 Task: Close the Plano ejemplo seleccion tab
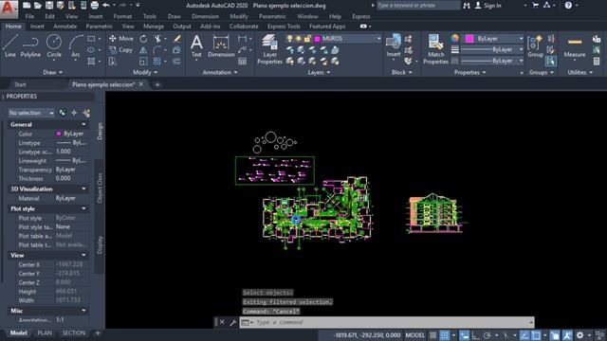pyautogui.click(x=141, y=84)
